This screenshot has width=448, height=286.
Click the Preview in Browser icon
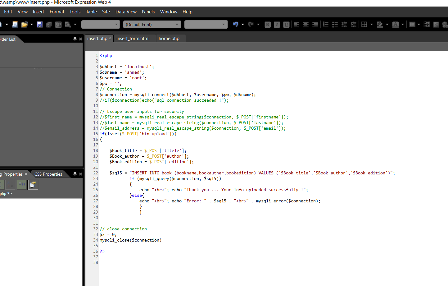click(68, 25)
